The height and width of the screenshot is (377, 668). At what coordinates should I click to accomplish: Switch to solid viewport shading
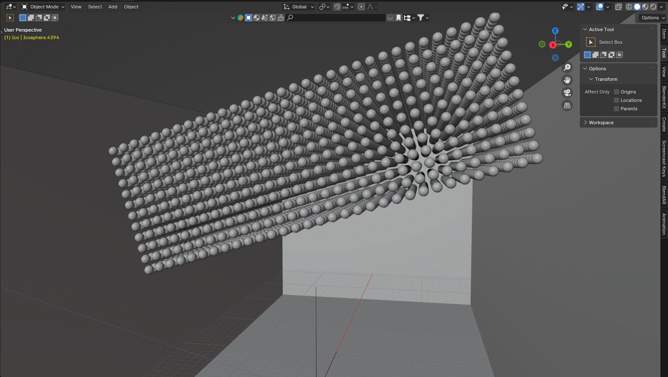pos(637,7)
